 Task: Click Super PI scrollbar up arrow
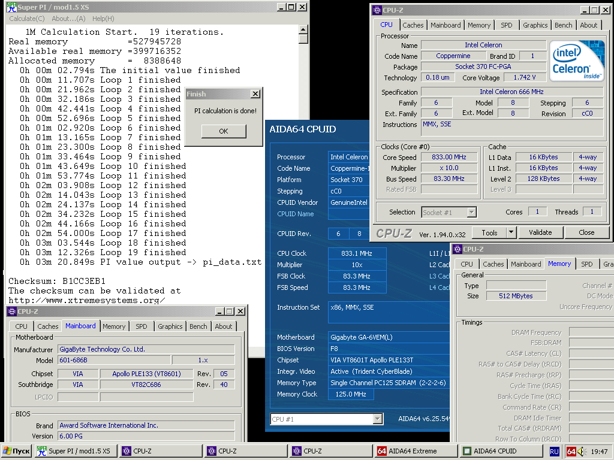pyautogui.click(x=303, y=30)
